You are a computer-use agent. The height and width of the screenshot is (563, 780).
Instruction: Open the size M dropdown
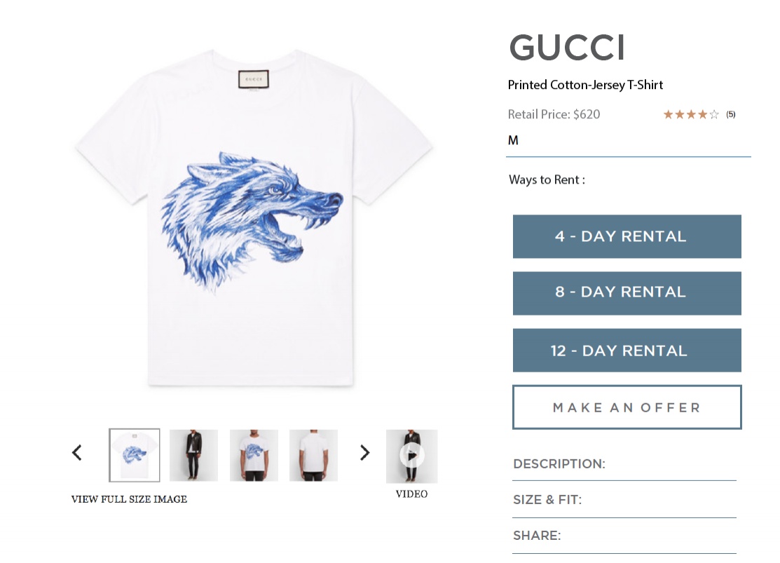click(629, 142)
